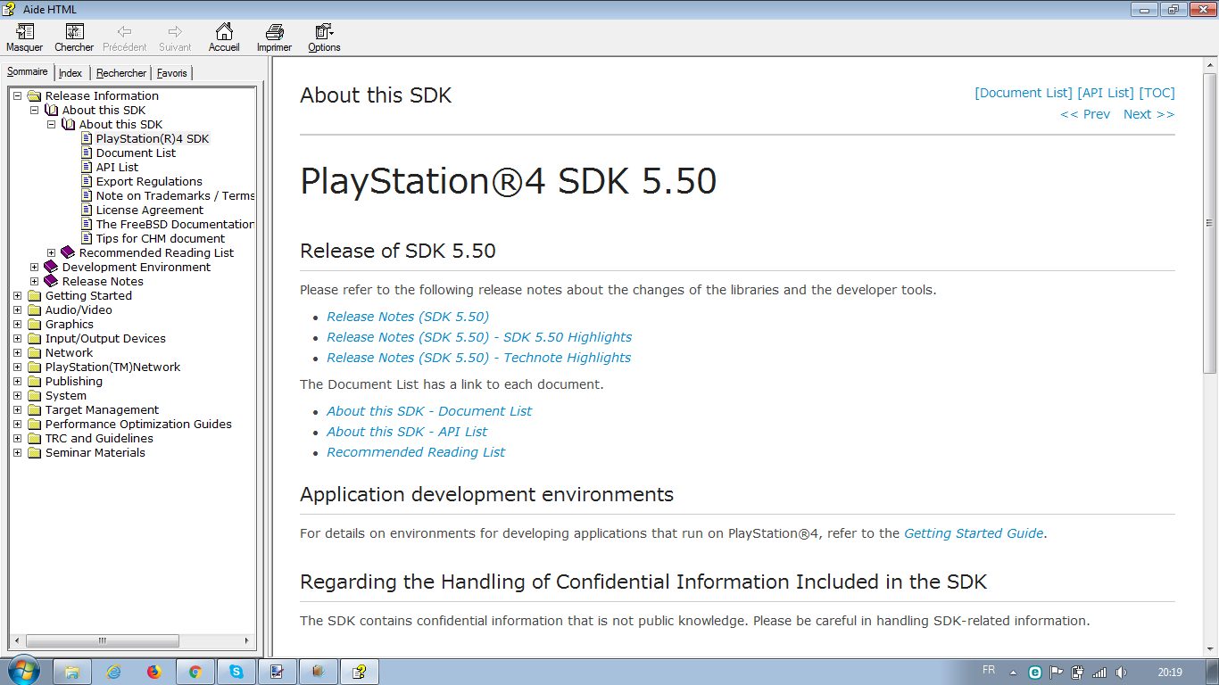Screen dimensions: 1219x685
Task: Click the Masquer toolbar icon
Action: click(x=24, y=32)
